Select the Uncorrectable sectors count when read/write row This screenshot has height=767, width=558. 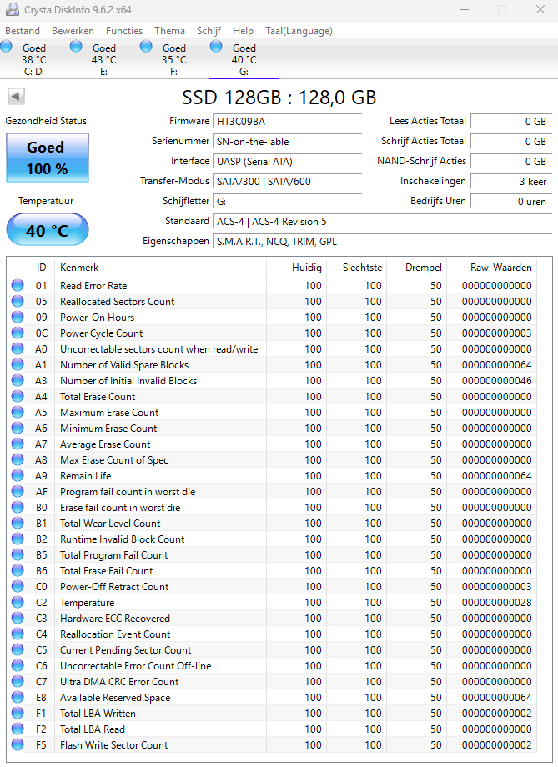pyautogui.click(x=272, y=348)
